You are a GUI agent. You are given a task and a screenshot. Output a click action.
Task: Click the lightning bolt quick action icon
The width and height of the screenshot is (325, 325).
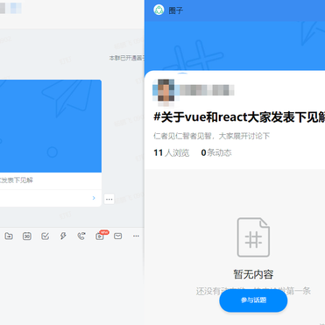tap(63, 236)
